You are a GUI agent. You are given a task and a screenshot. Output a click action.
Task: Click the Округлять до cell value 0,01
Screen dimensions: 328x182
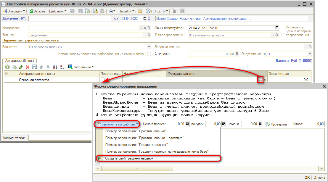289,80
